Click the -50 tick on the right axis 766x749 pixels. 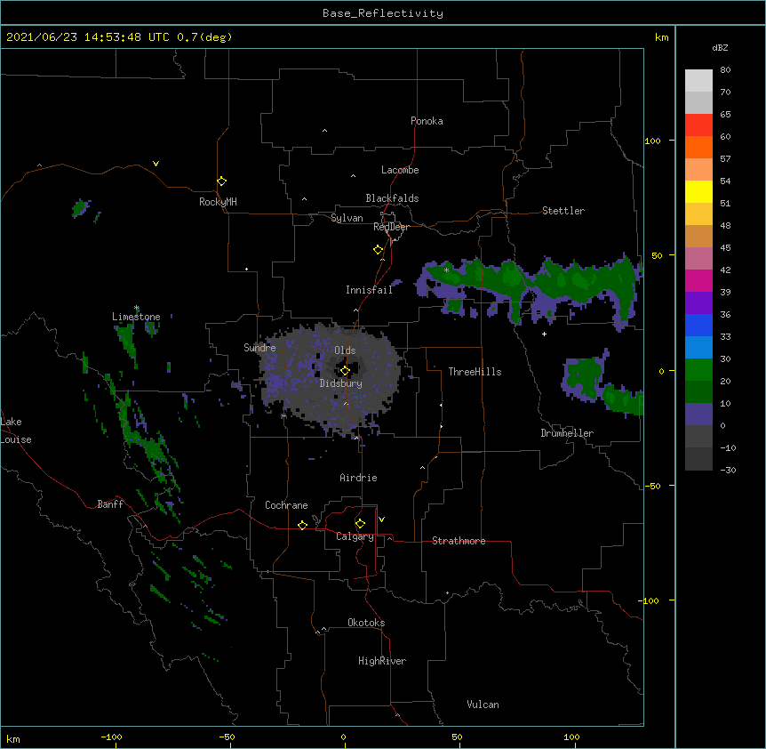tap(651, 486)
